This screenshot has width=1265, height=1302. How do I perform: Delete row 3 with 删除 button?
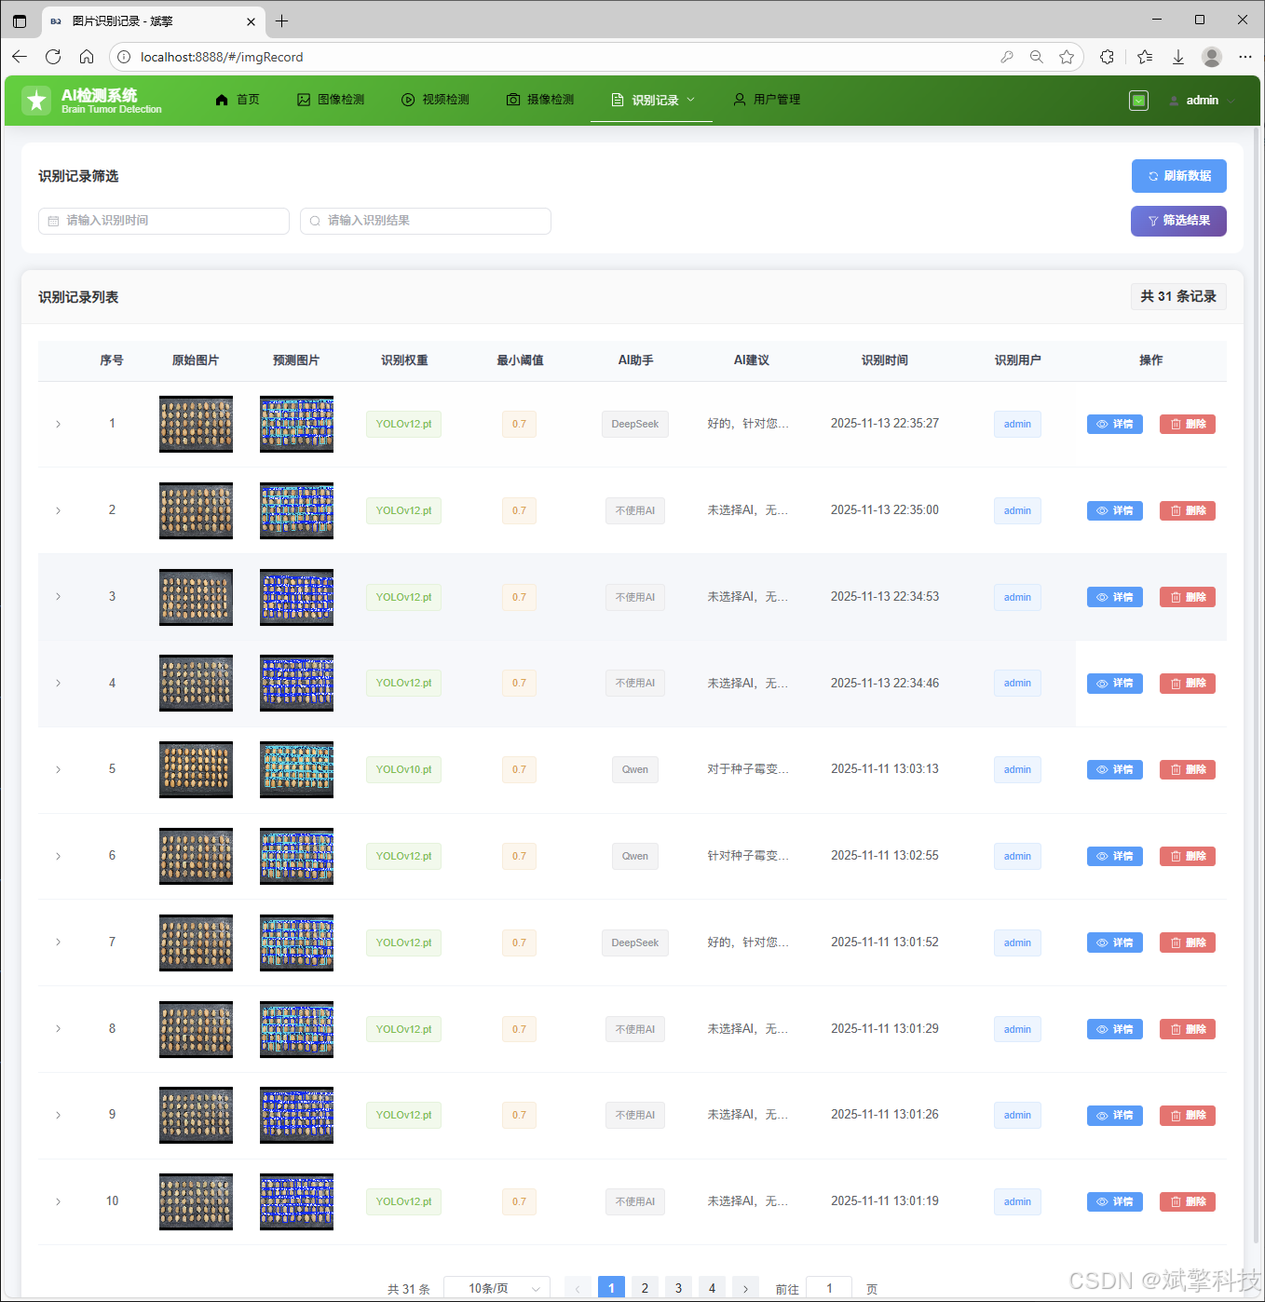[x=1188, y=597]
